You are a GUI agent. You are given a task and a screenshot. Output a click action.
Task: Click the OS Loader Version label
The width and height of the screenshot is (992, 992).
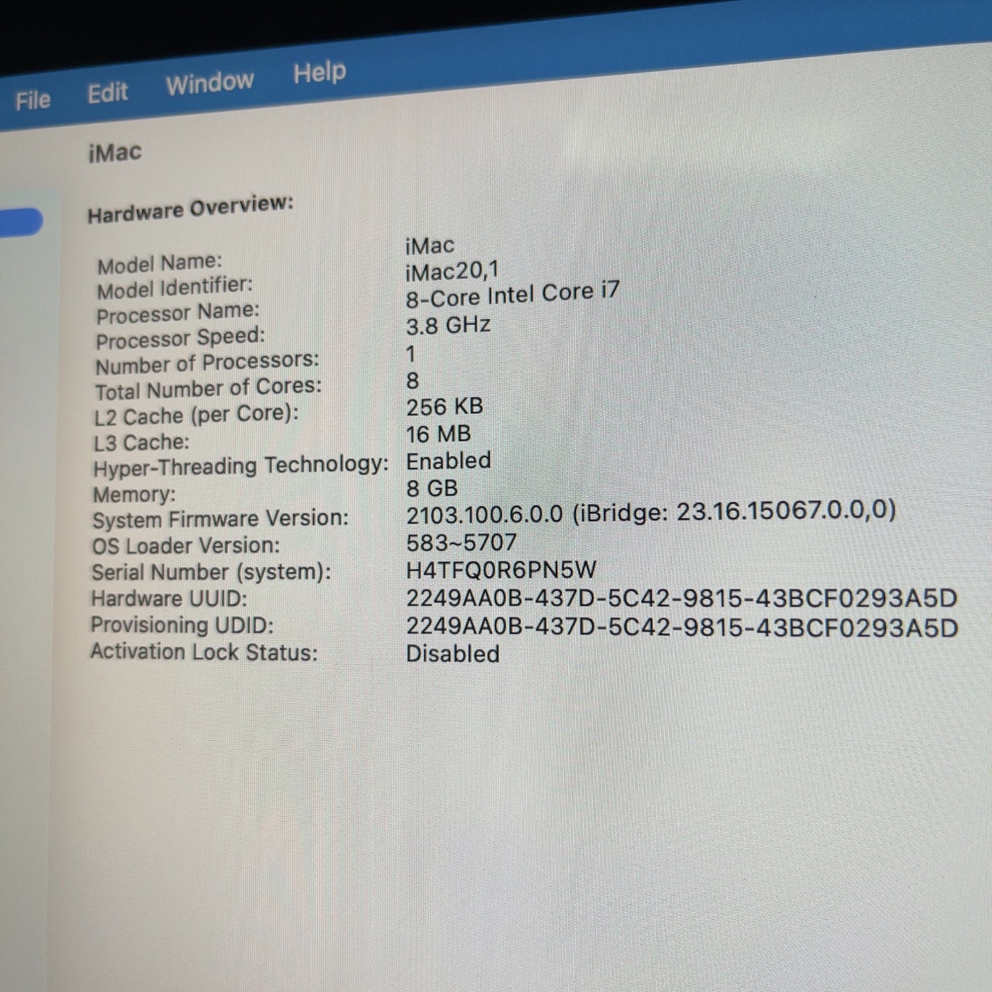[186, 546]
